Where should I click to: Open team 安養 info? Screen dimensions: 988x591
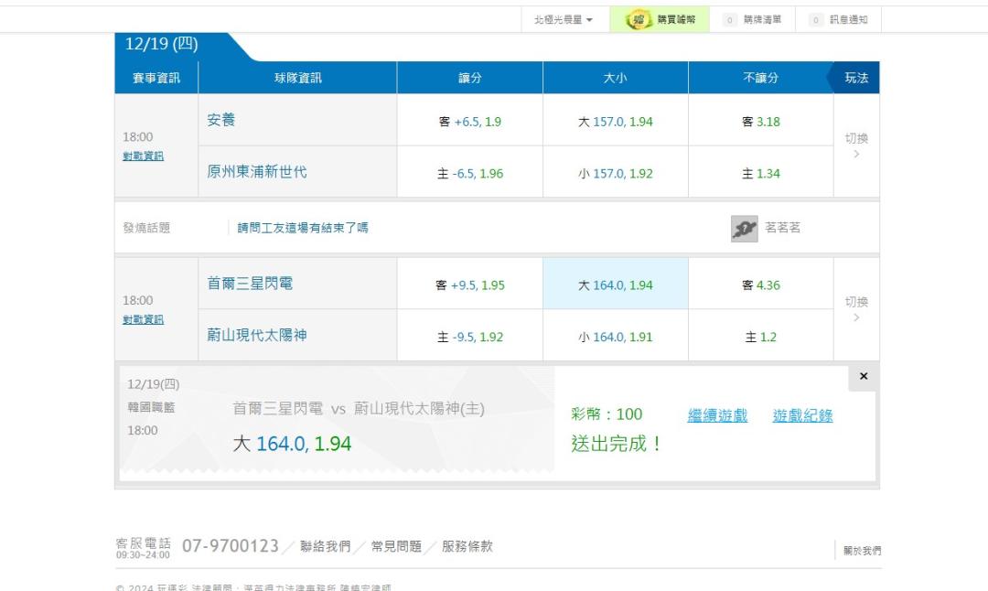click(221, 120)
